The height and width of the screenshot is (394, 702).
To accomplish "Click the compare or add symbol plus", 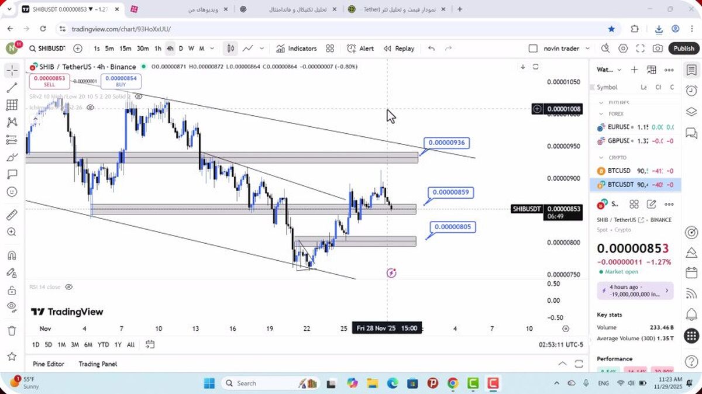I will [x=78, y=49].
